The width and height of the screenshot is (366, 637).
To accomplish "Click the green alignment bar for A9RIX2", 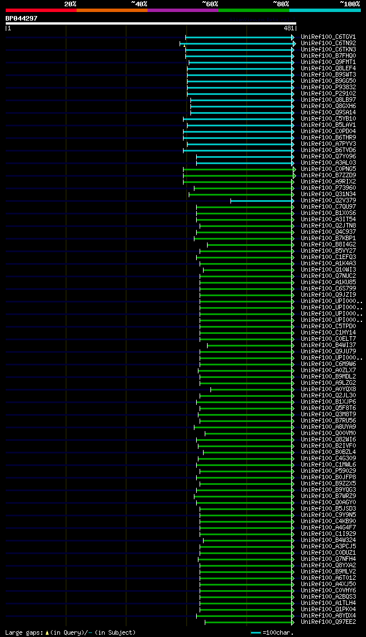I will 238,182.
